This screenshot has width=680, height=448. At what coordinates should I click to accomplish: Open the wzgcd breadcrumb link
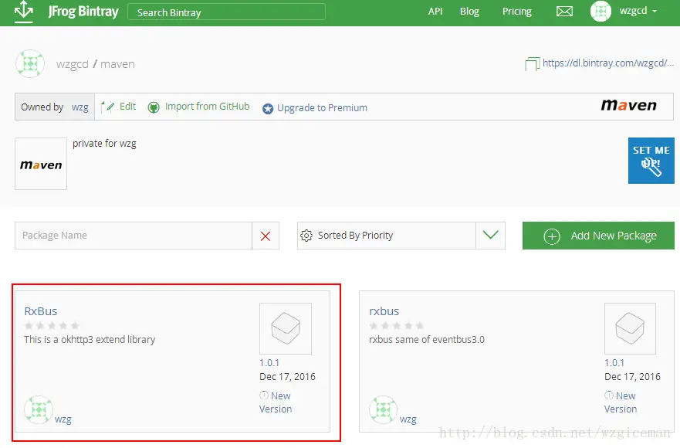coord(72,64)
